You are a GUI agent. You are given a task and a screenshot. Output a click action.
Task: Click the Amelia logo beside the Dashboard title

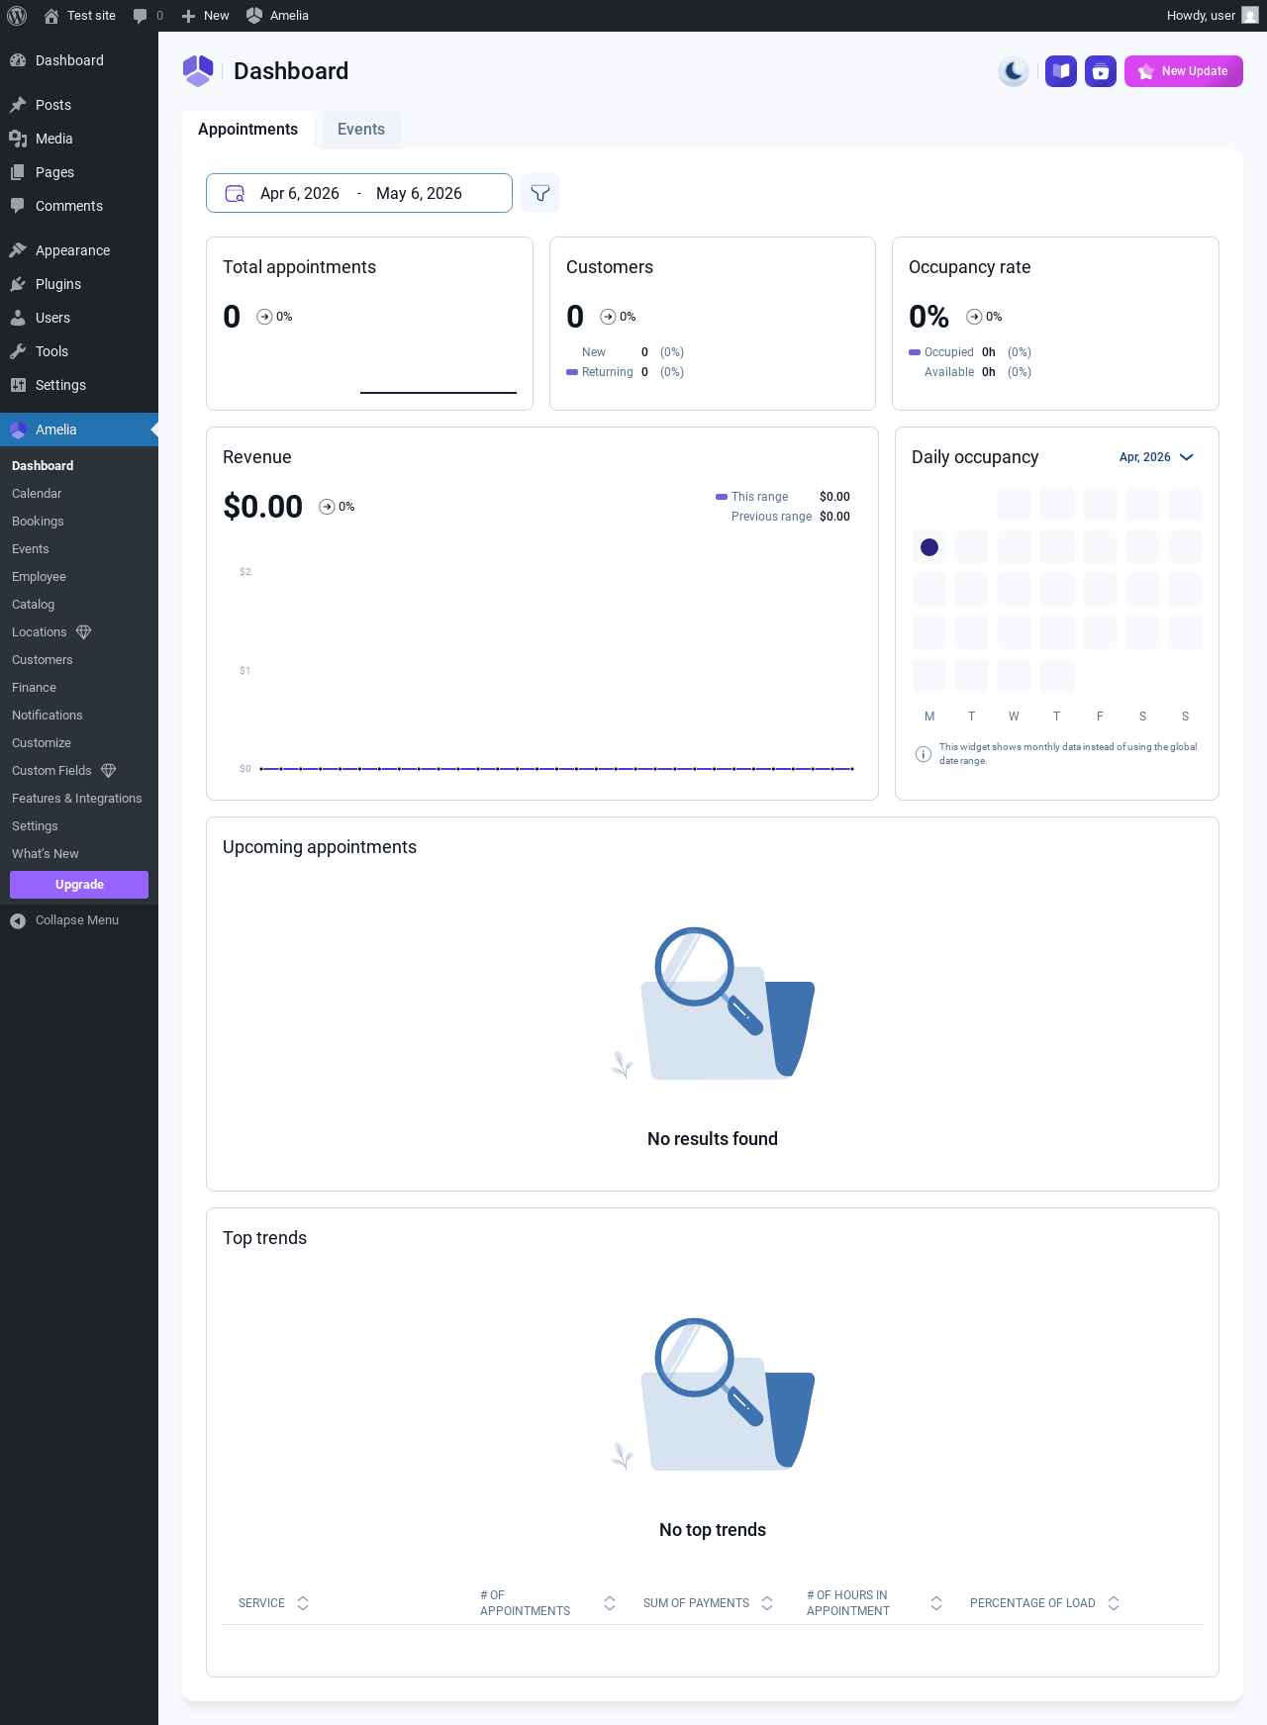198,71
